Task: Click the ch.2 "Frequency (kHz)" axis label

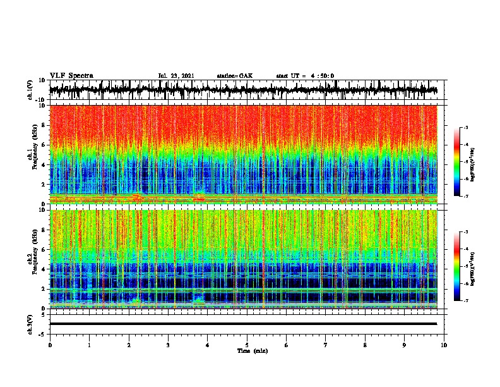Action: point(35,252)
